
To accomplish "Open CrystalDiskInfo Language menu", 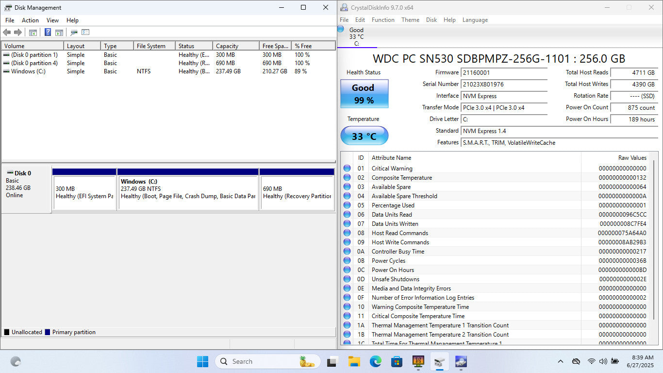I will coord(475,20).
